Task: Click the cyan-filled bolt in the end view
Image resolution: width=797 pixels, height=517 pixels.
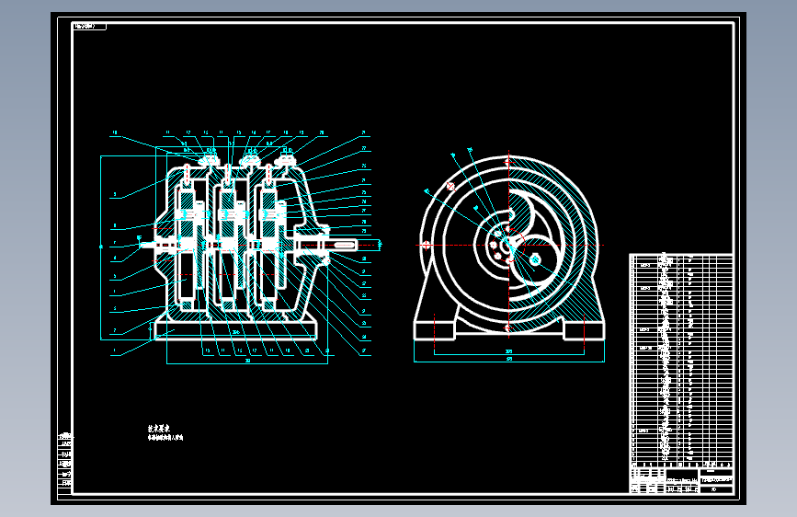Action: (x=535, y=260)
